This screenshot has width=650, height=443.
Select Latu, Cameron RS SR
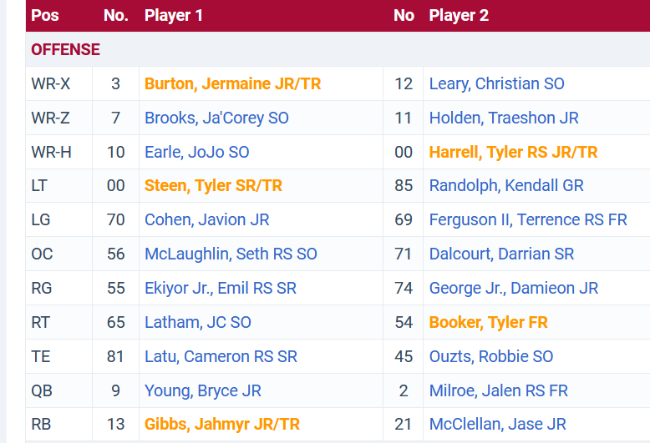[x=221, y=356]
